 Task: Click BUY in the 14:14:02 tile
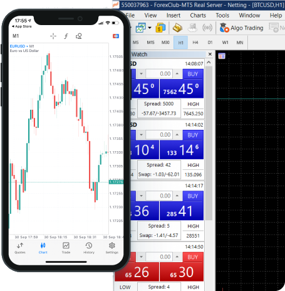193,135
